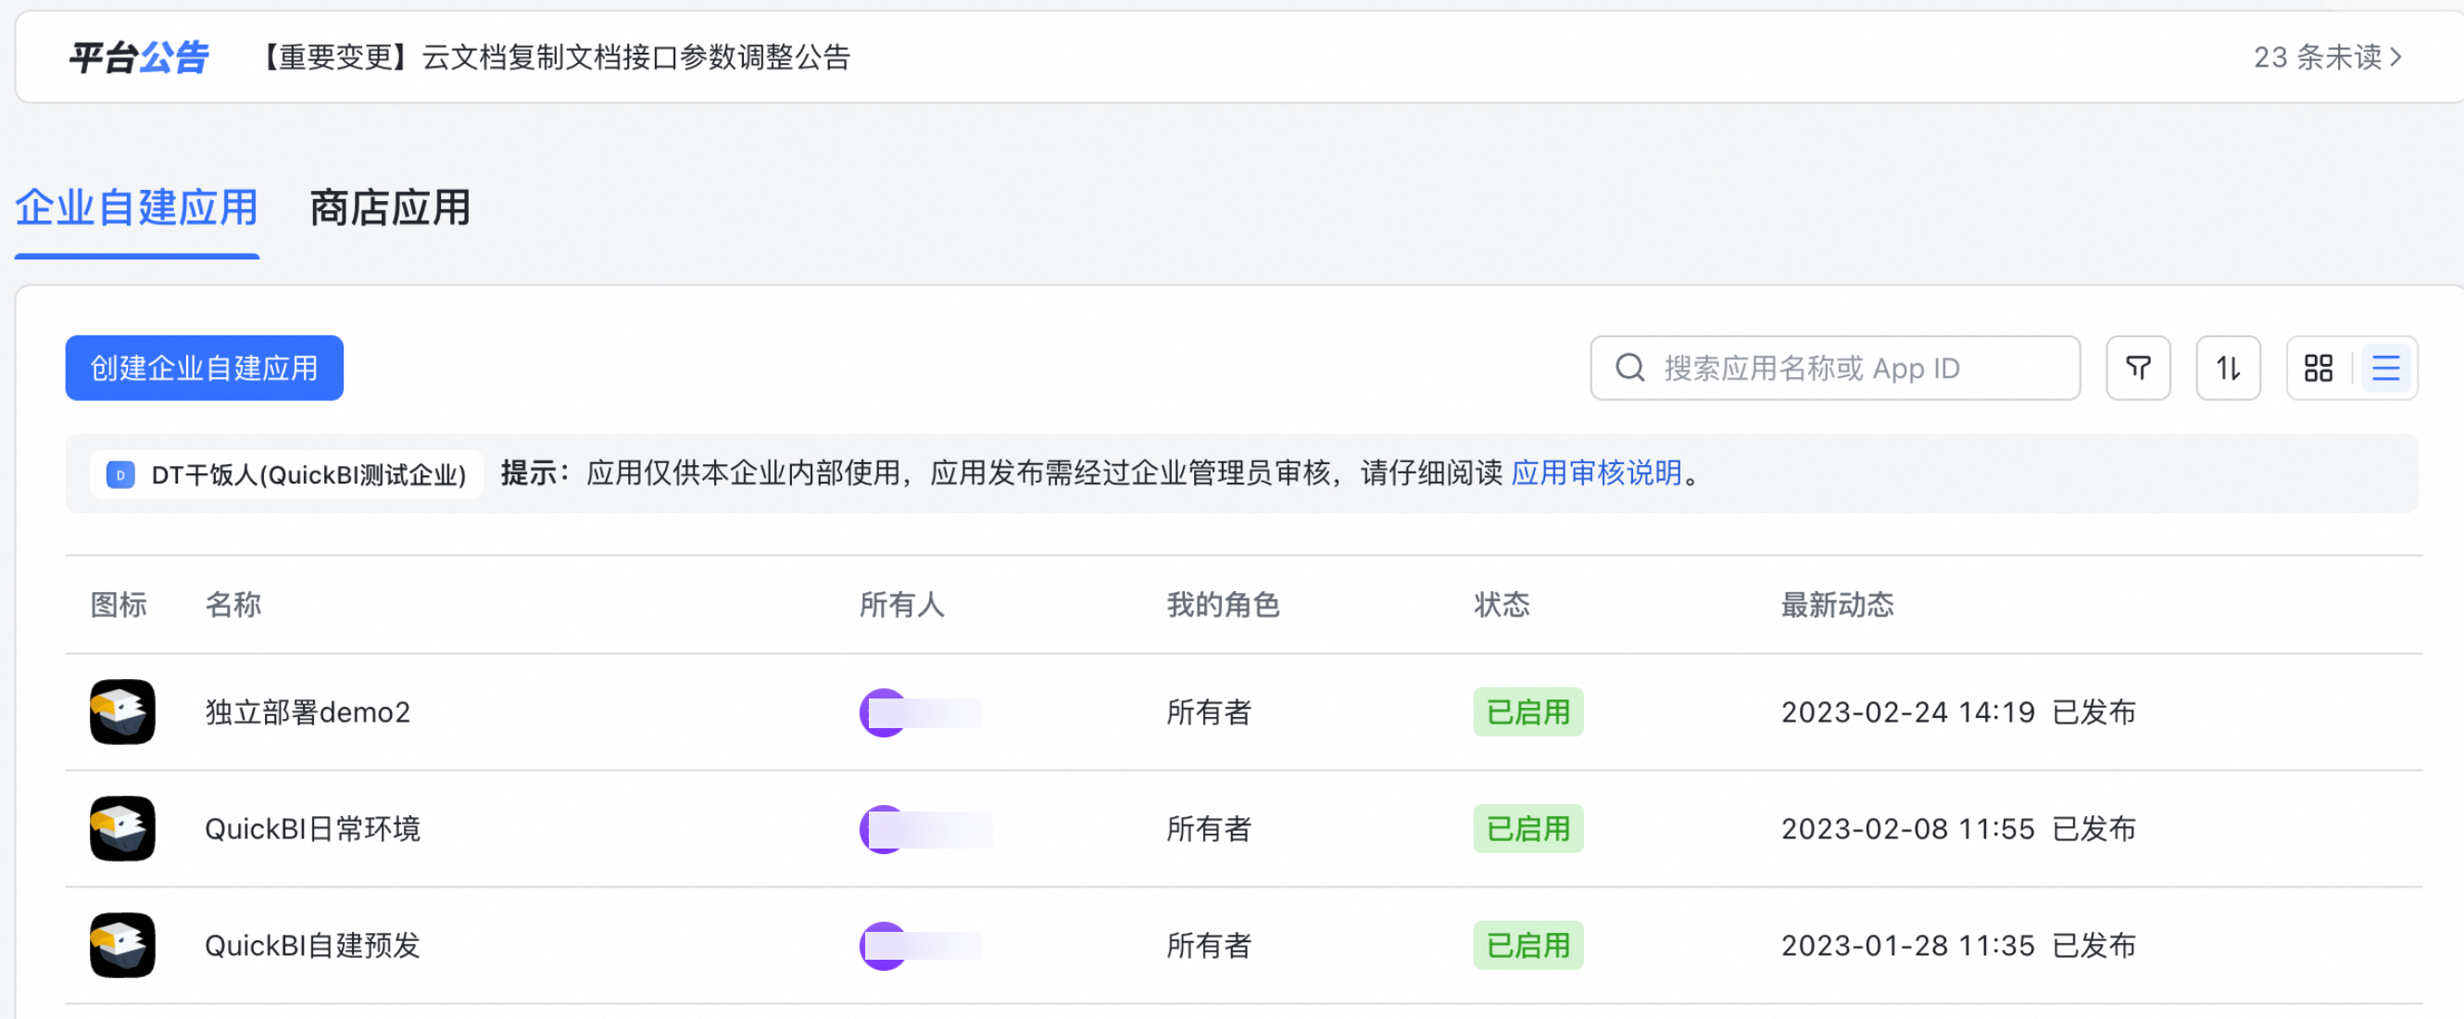Expand the 23 条未读 announcements
Screen dimensions: 2464x1019
pos(2326,57)
